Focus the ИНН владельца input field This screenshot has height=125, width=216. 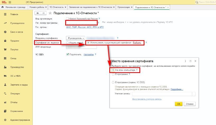pos(81,47)
